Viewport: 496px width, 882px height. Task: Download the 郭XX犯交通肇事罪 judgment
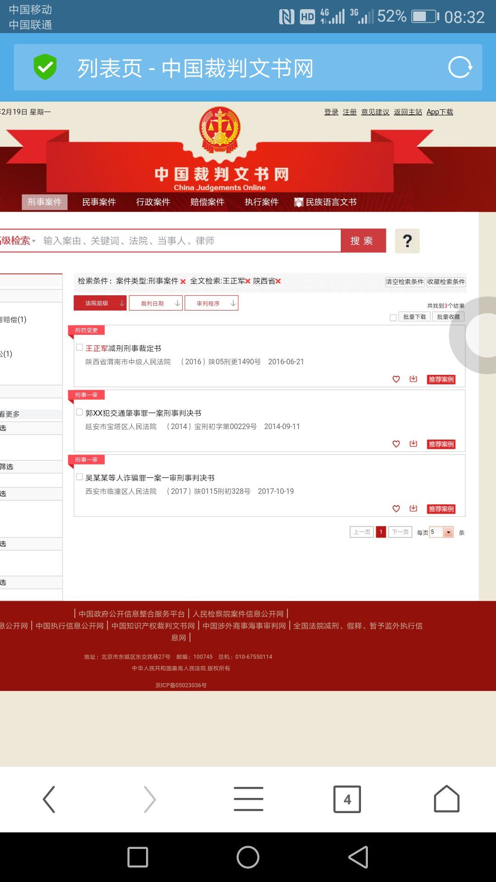click(413, 443)
